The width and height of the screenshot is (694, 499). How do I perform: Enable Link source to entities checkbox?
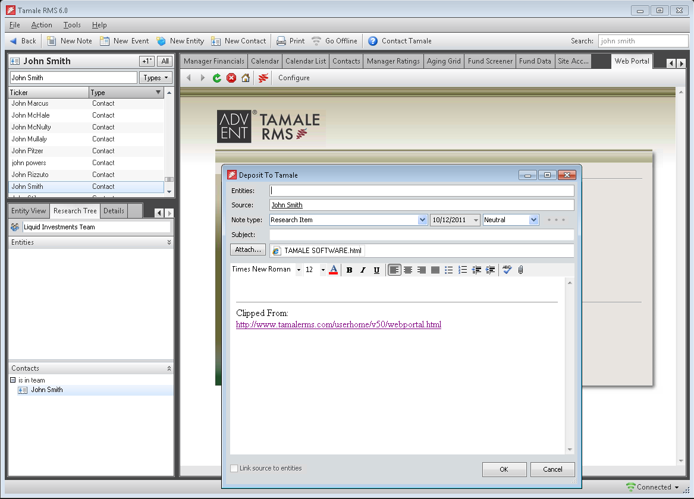click(x=234, y=469)
